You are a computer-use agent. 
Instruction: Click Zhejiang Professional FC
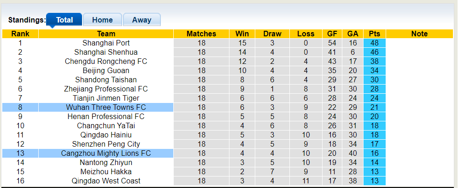pyautogui.click(x=106, y=89)
